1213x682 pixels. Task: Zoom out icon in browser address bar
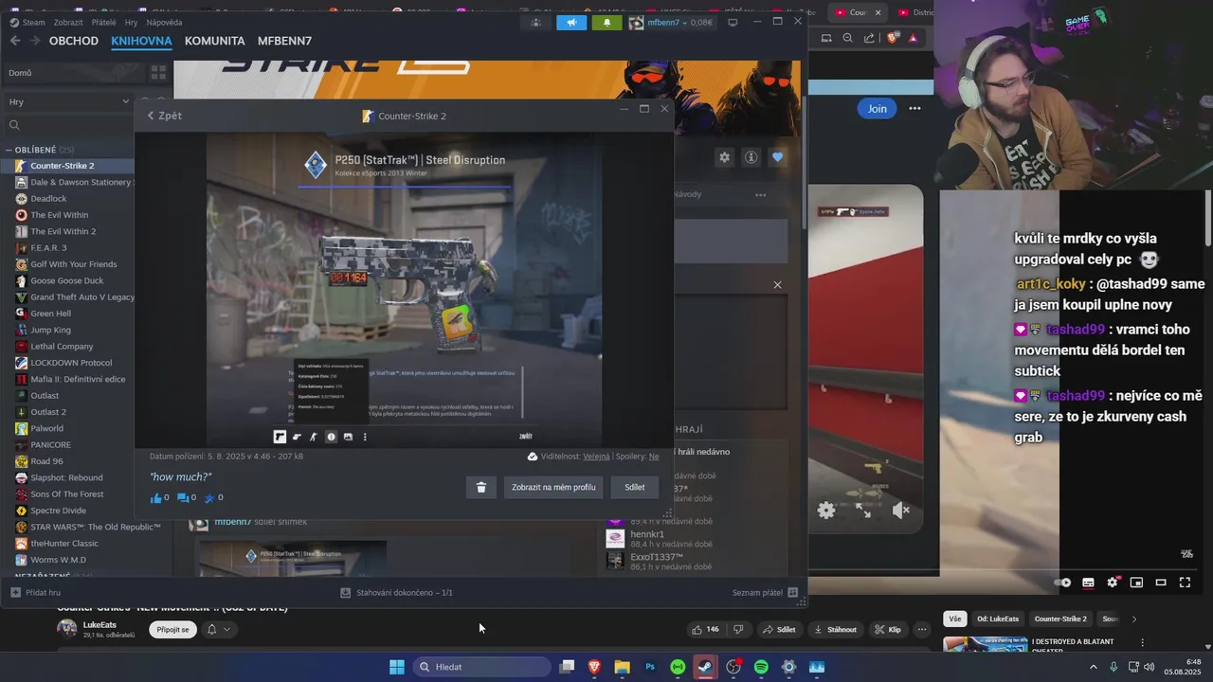(847, 38)
